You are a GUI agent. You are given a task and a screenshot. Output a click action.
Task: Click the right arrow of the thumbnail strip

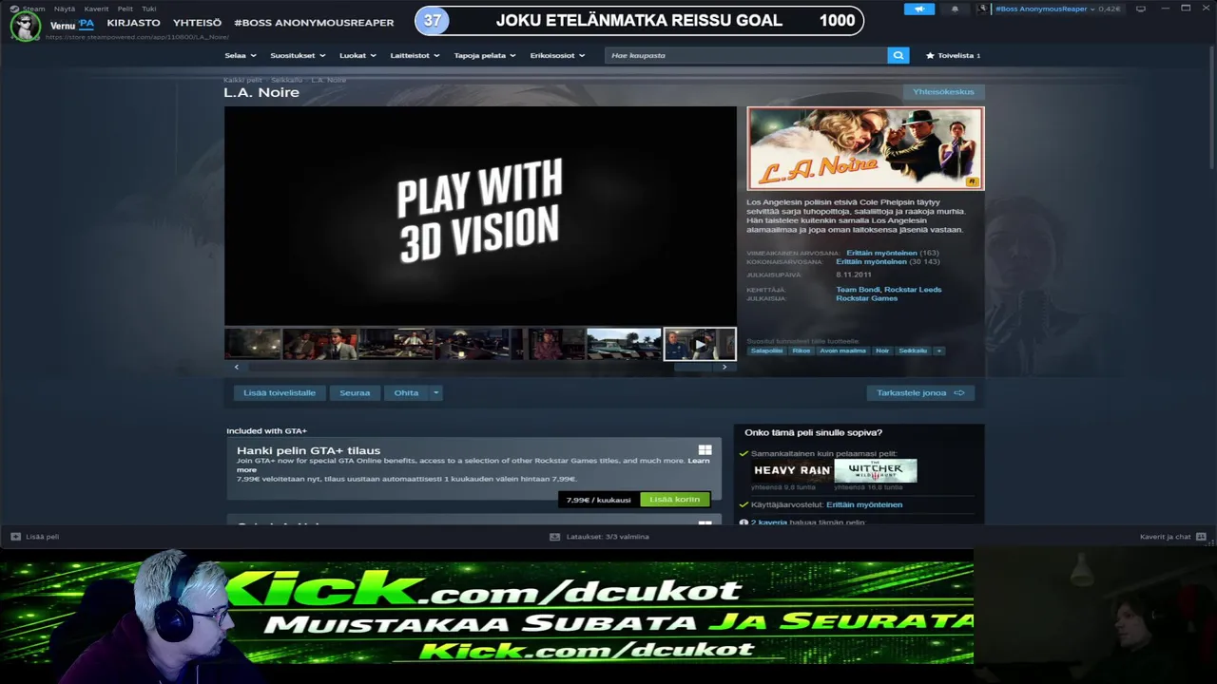tap(724, 367)
